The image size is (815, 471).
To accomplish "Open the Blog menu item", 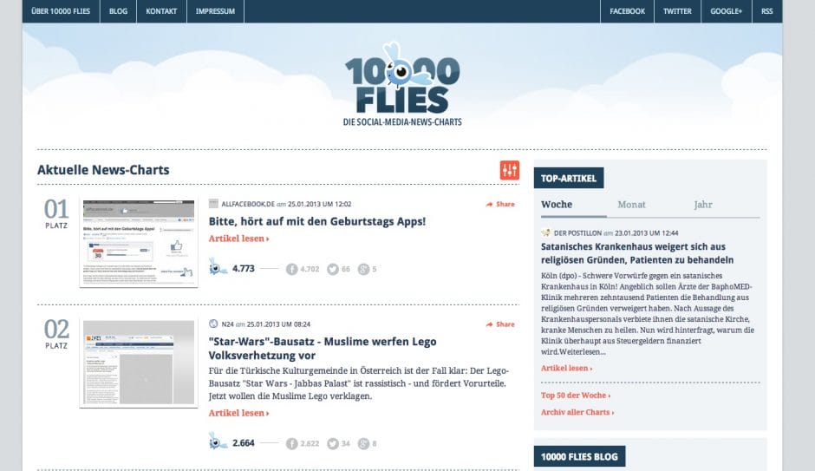I will (118, 11).
